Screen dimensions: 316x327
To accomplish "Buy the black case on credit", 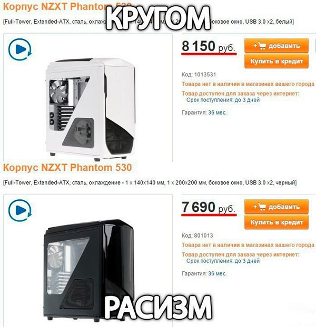I will [276, 222].
